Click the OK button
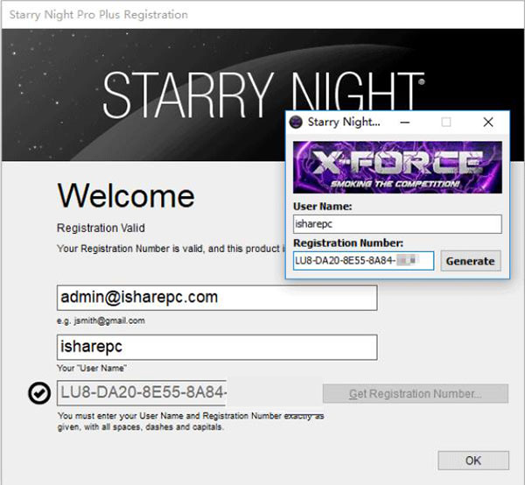The height and width of the screenshot is (485, 525). 473,460
